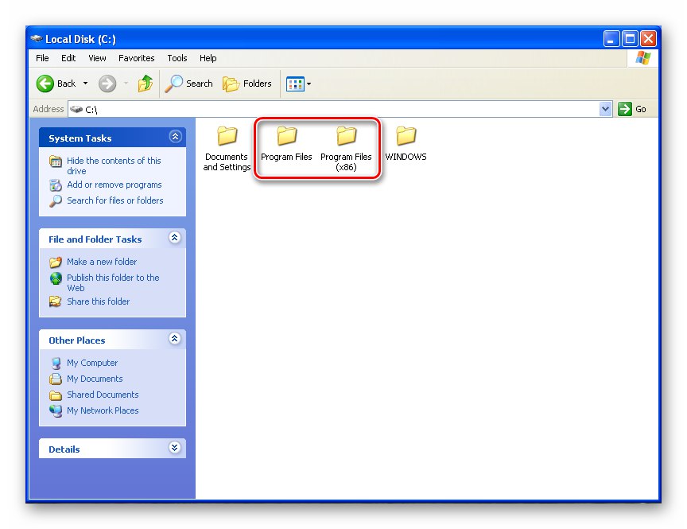Select the WINDOWS folder icon
Screen dimensions: 687x529
(x=406, y=135)
